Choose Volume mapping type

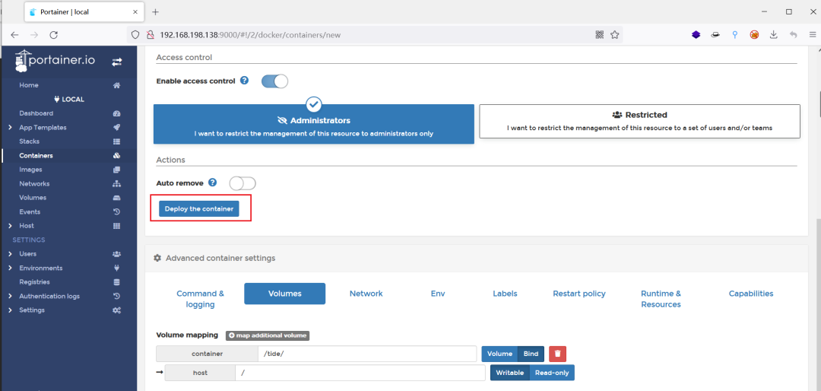point(499,354)
